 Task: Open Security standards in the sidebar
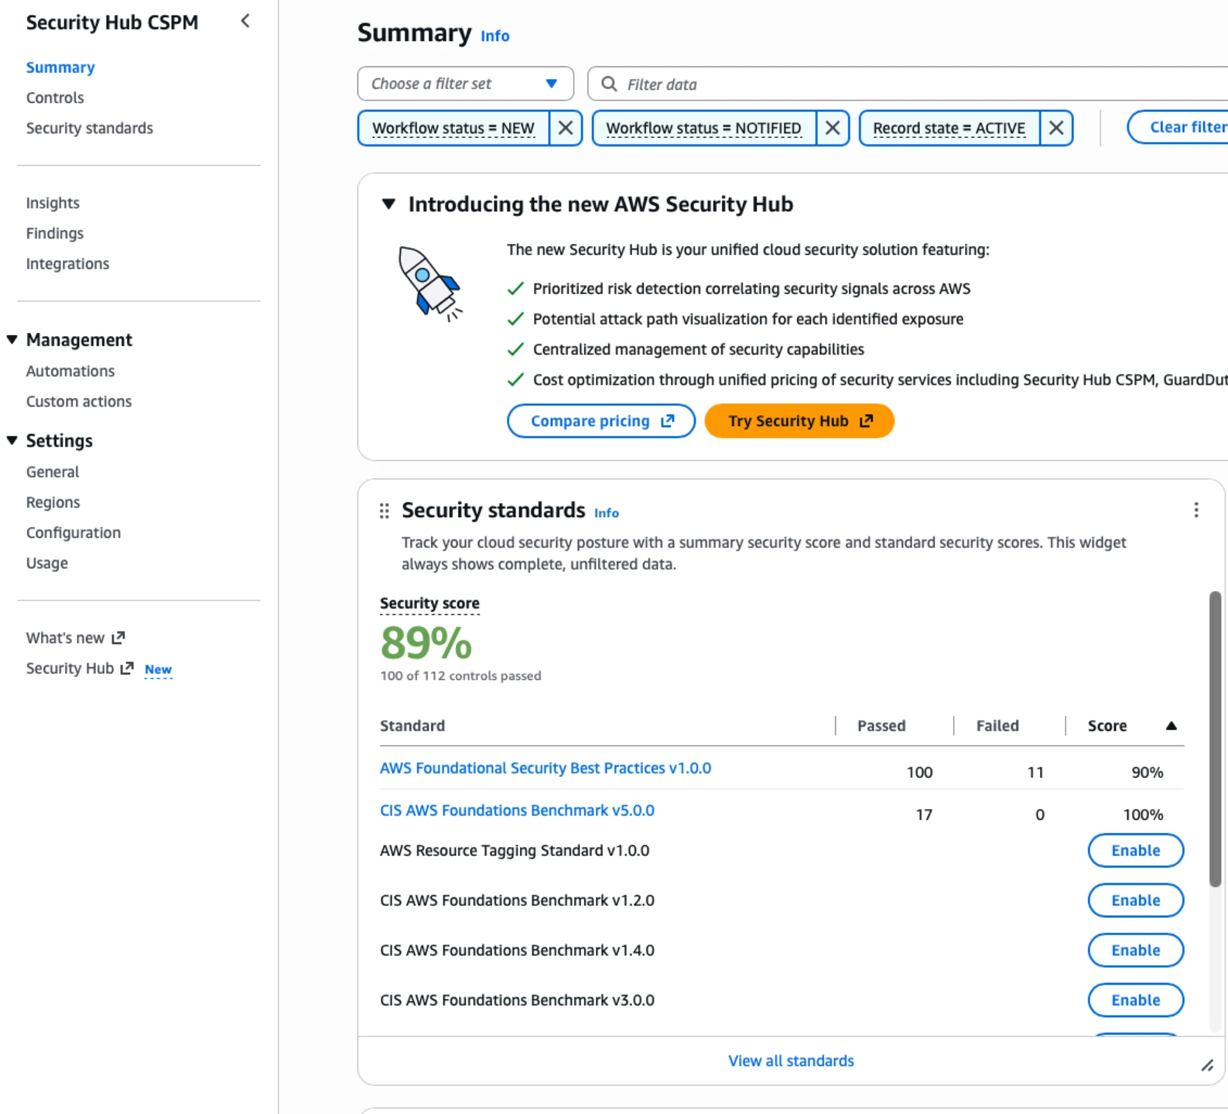[x=90, y=128]
